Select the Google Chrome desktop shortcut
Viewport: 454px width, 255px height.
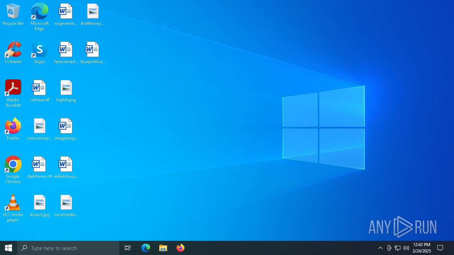(13, 170)
